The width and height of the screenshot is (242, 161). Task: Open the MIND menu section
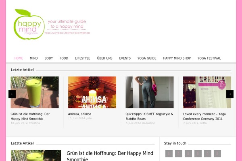click(x=34, y=58)
